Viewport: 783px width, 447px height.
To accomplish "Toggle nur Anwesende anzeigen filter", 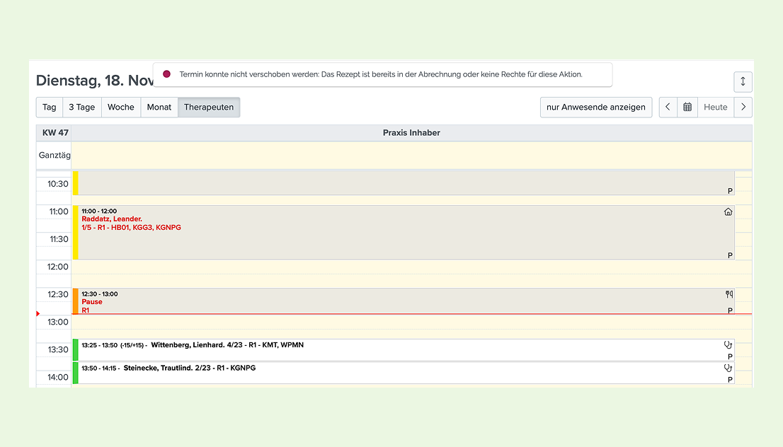I will tap(595, 108).
